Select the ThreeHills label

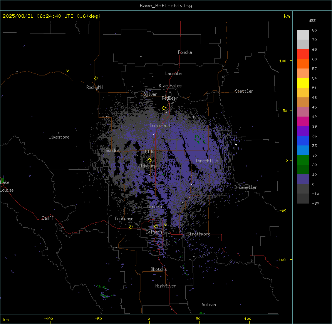pyautogui.click(x=207, y=161)
